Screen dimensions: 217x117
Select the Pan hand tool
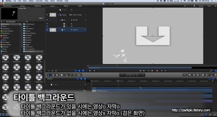click(x=57, y=75)
